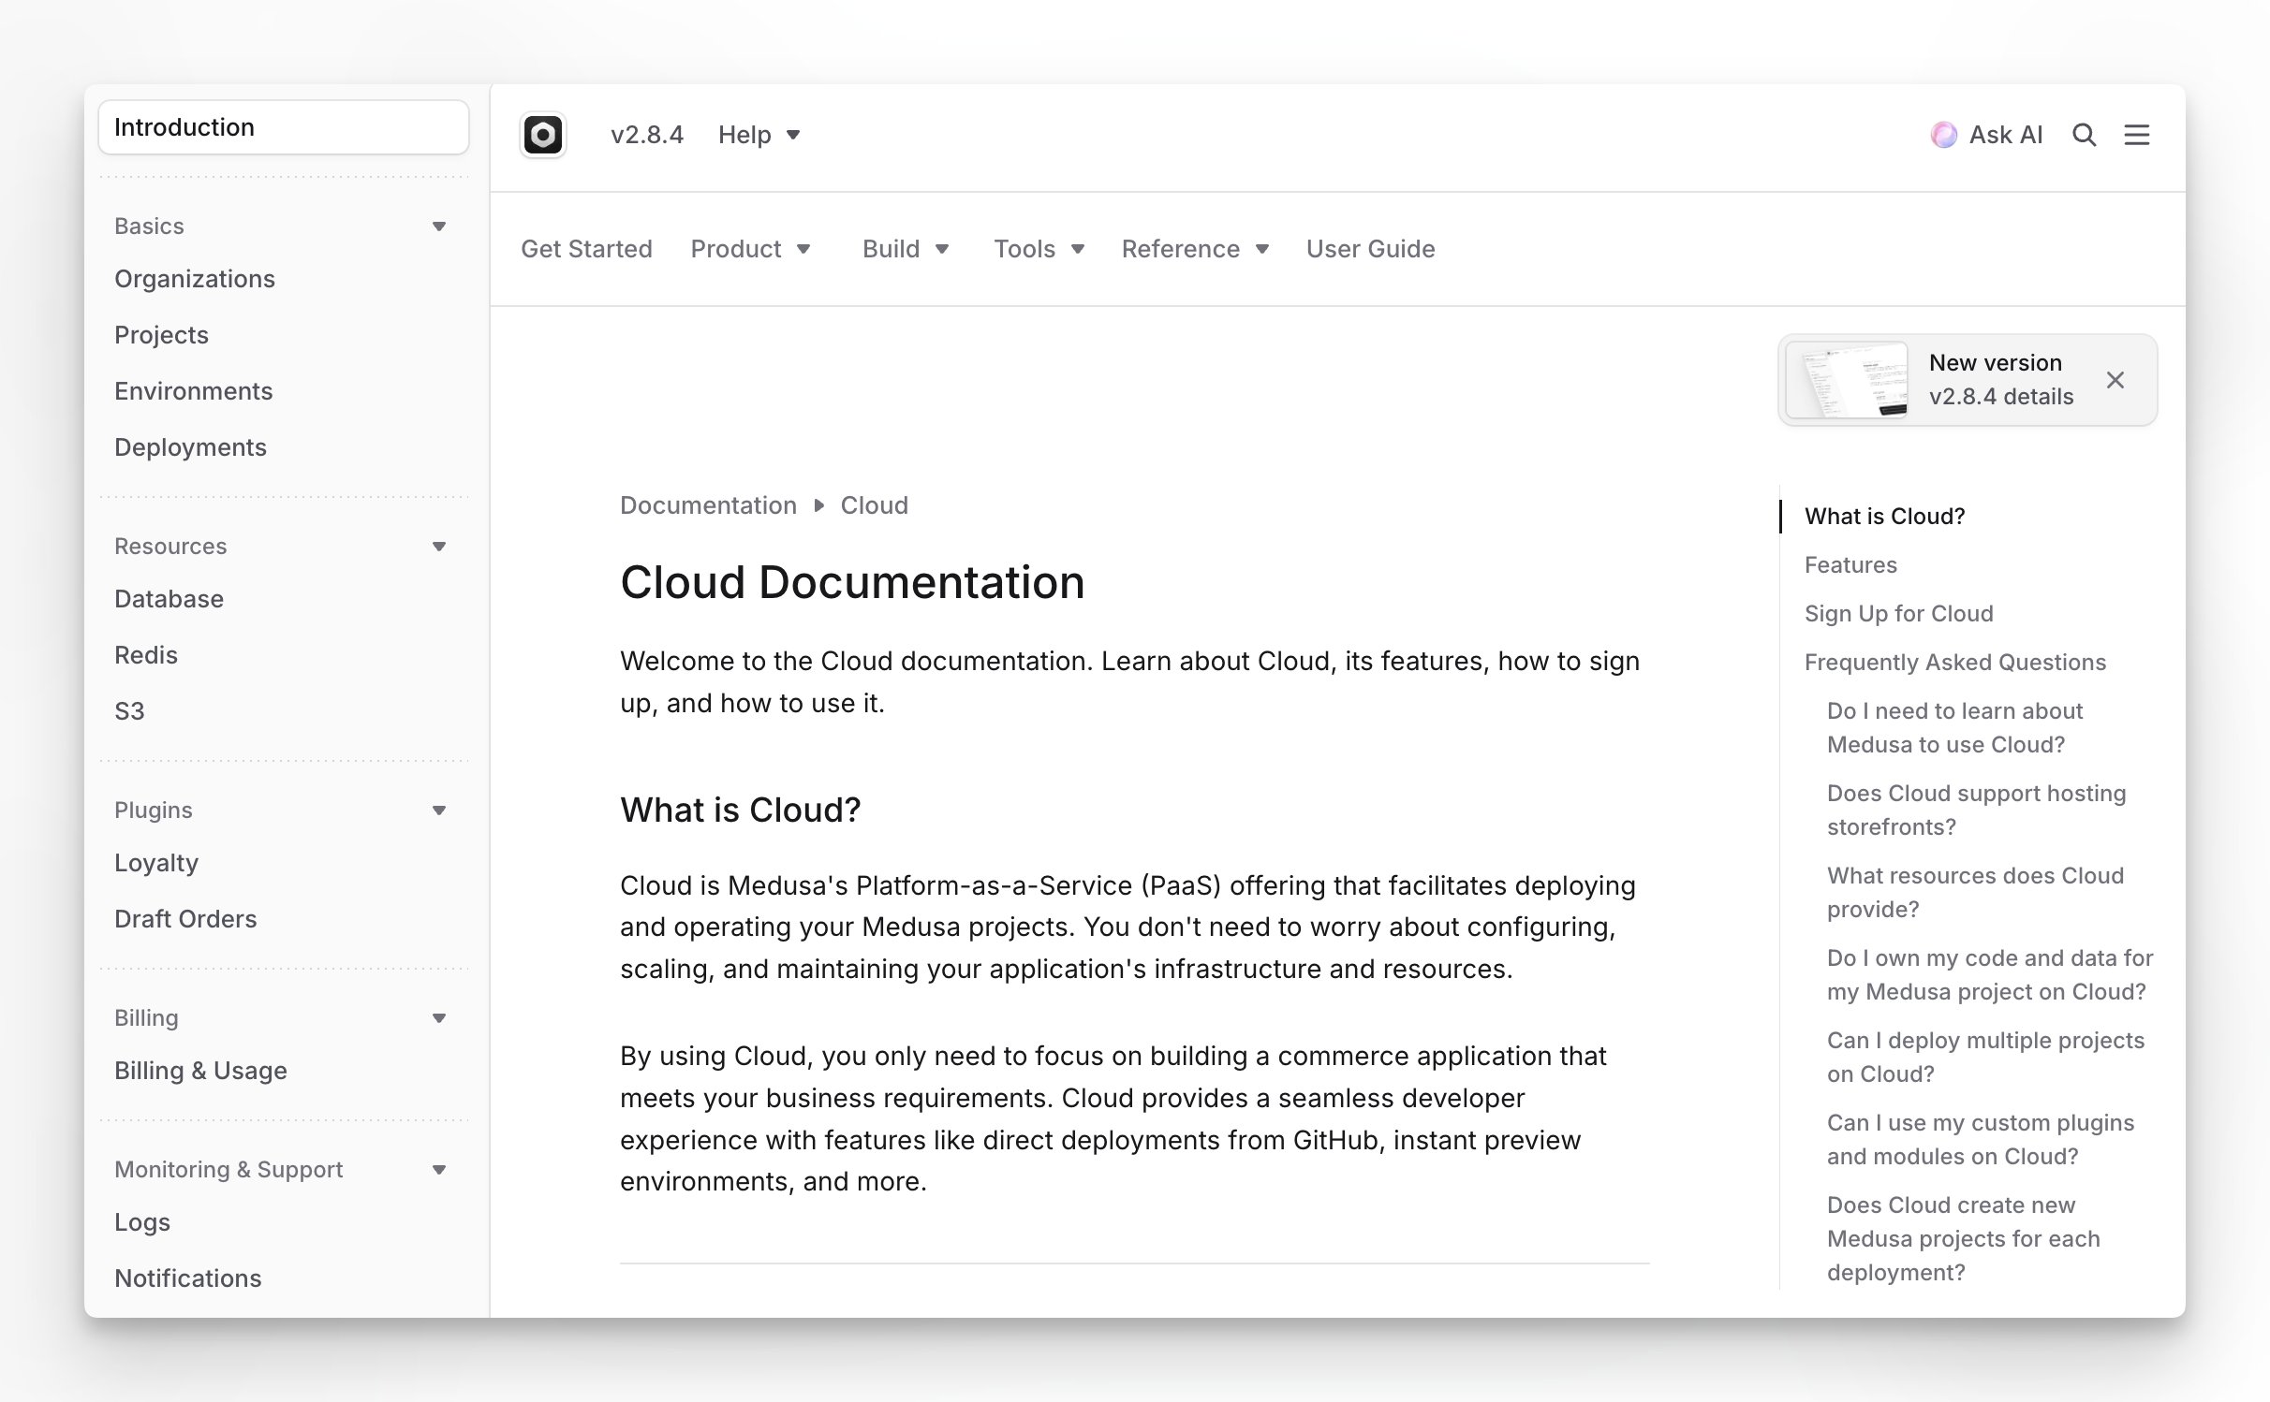Open the New version thumbnail preview
The height and width of the screenshot is (1402, 2270).
point(1847,380)
